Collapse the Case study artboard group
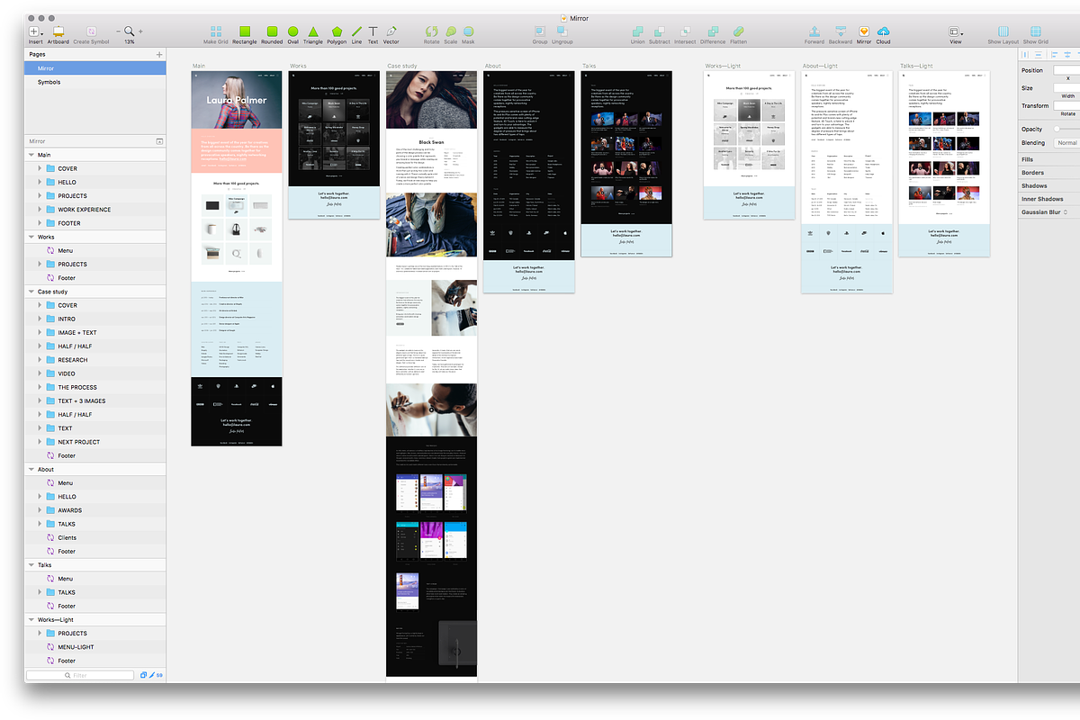The height and width of the screenshot is (720, 1080). (31, 292)
